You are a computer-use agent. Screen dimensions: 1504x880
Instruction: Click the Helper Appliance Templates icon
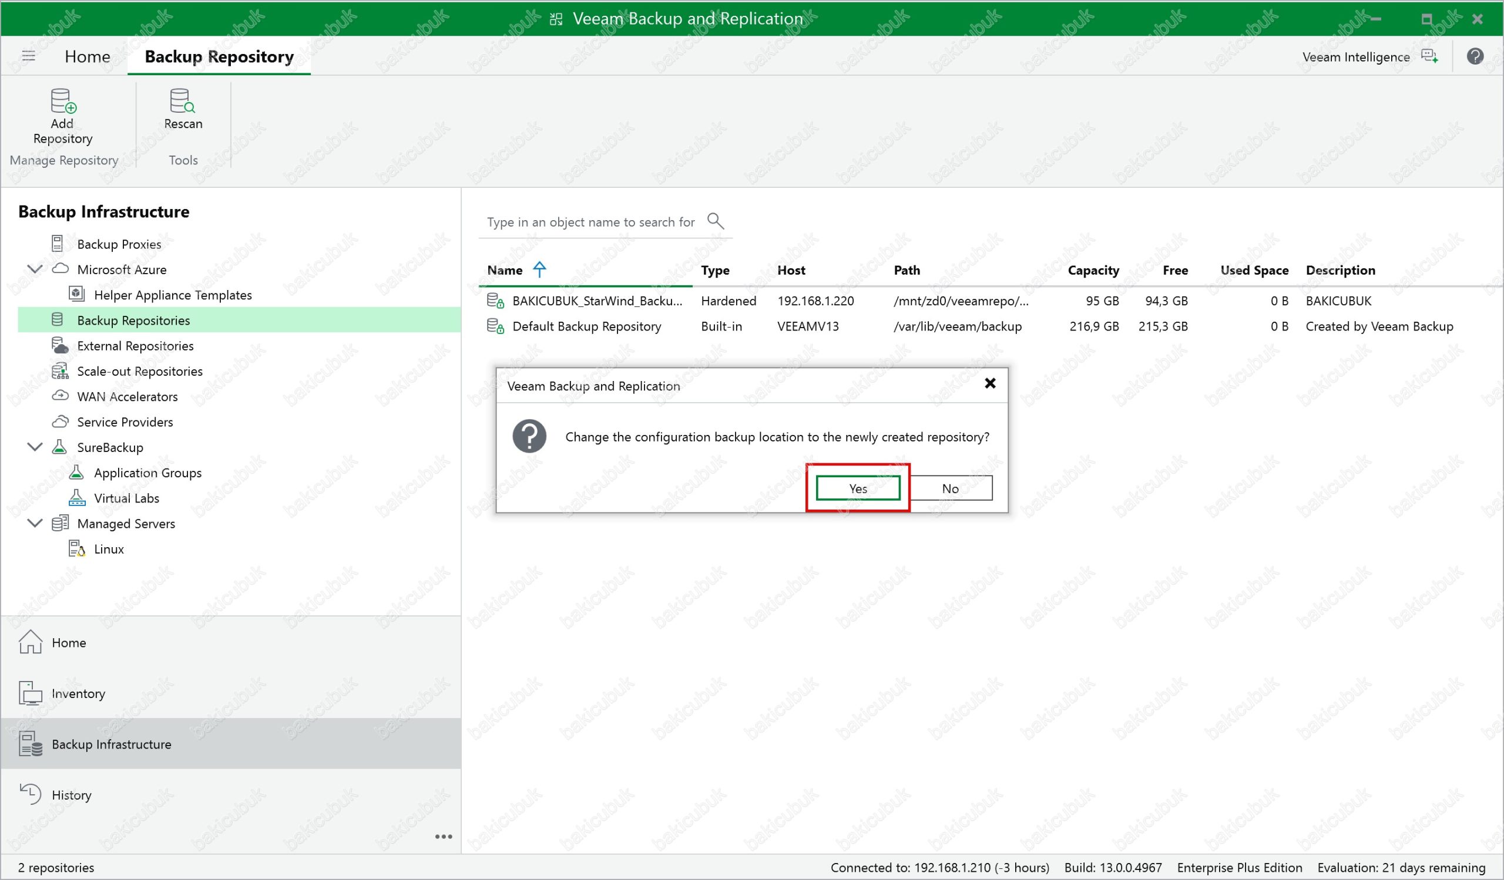click(76, 294)
